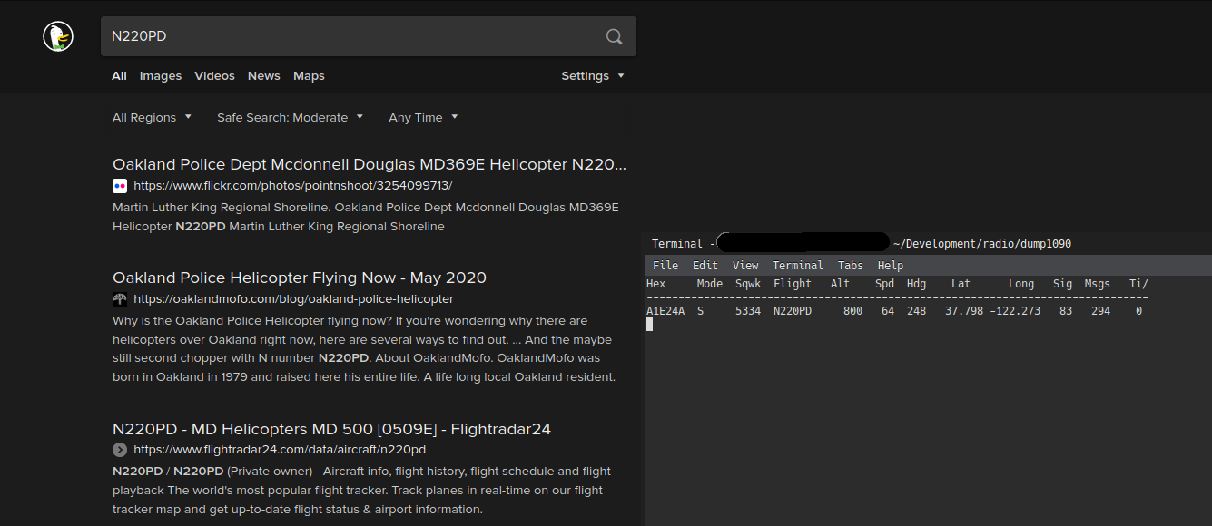Submit search with the magnifier icon

point(615,36)
